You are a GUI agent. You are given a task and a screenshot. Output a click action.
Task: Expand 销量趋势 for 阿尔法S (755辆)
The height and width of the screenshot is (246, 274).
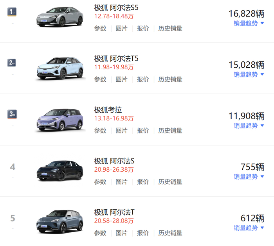point(249,177)
